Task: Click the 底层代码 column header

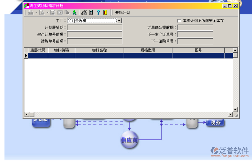Action: [38, 50]
